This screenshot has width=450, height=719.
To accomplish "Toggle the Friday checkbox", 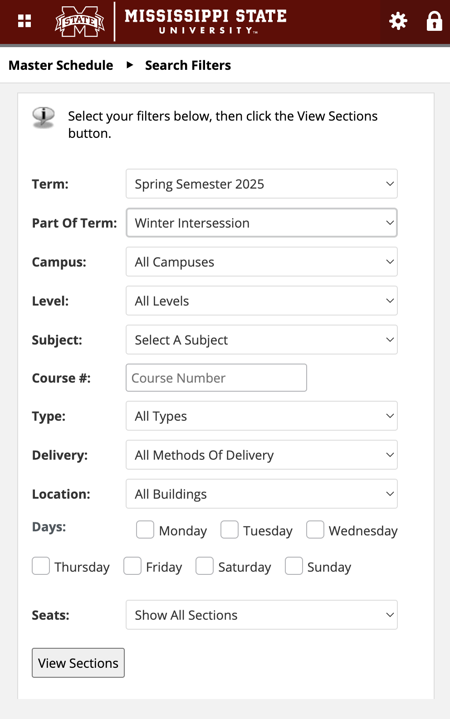I will tap(132, 566).
